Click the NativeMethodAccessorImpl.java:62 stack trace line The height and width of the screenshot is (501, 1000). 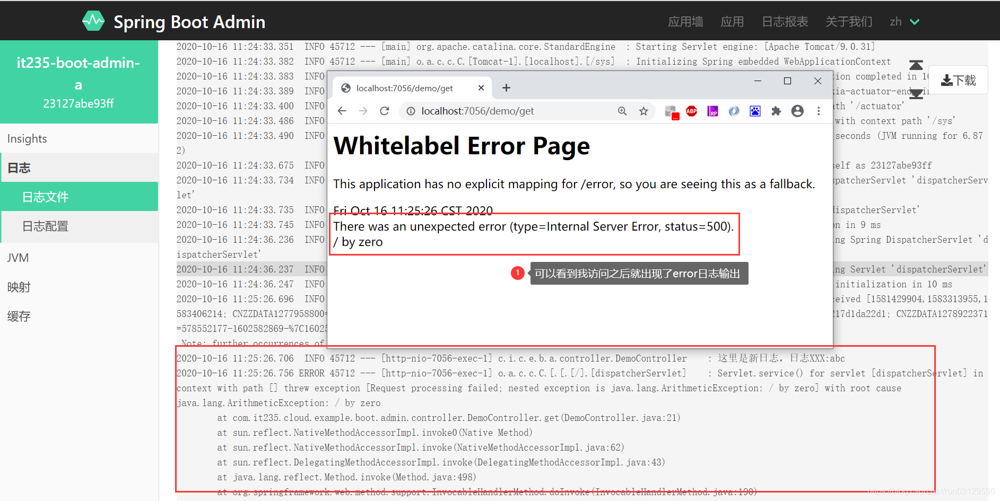click(x=421, y=447)
